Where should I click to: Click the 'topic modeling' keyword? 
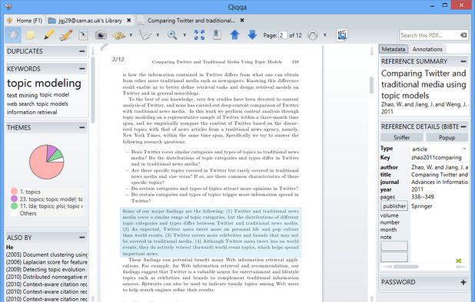tap(44, 83)
